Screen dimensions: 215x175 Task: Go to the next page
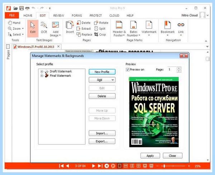[x=94, y=166]
